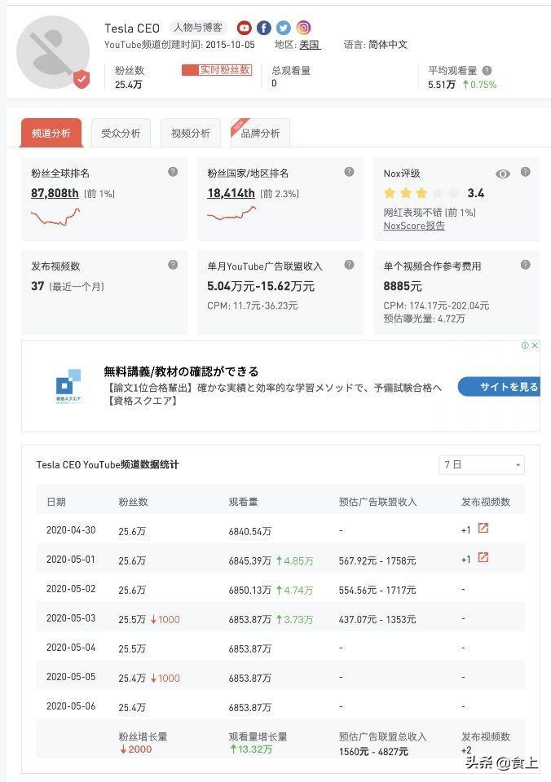The image size is (551, 782).
Task: Click the ad info icon
Action: tap(525, 345)
